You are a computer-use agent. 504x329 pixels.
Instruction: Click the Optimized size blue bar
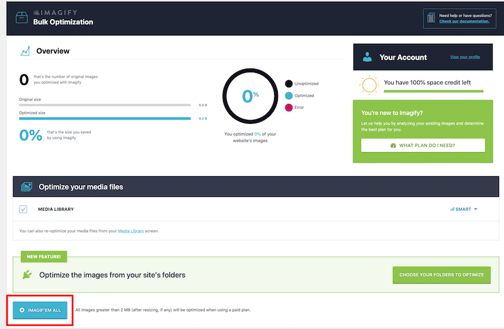[105, 118]
